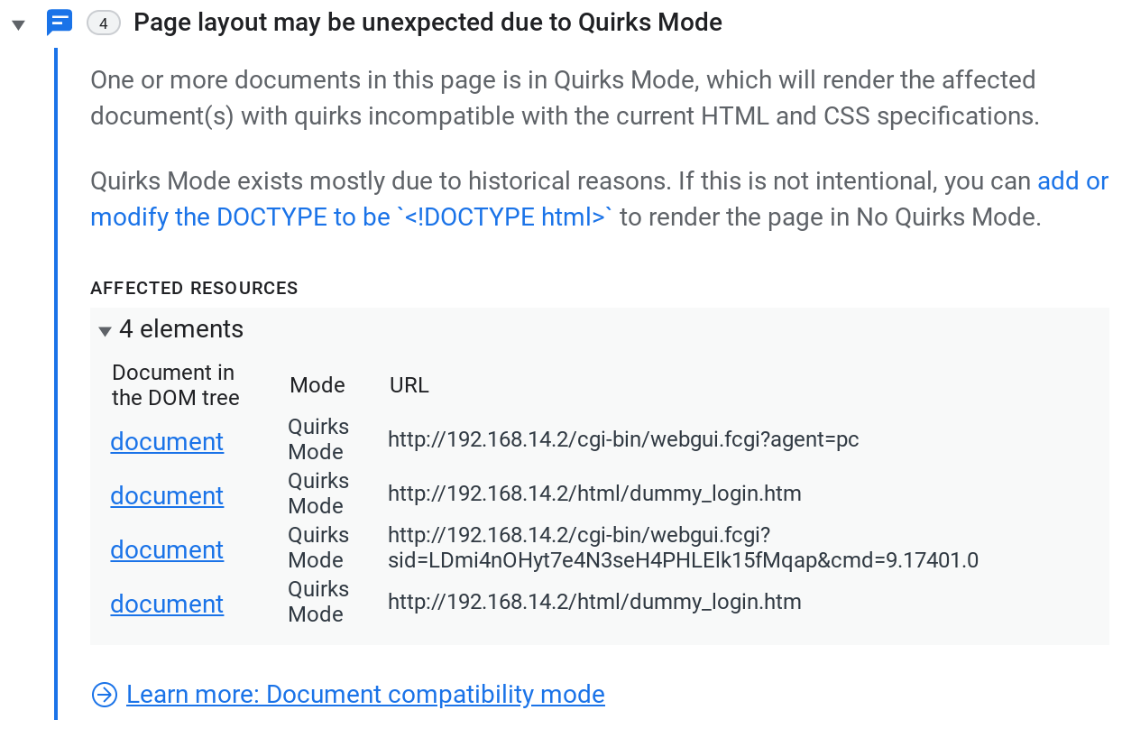Screen dimensions: 1122x738
Task: Expand the AFFECTED RESOURCES section
Action: tap(194, 288)
